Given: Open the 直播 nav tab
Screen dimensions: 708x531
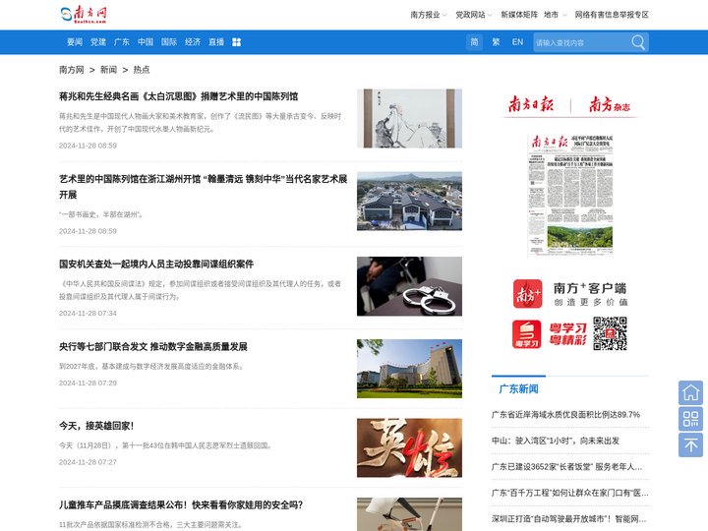Looking at the screenshot, I should (216, 42).
